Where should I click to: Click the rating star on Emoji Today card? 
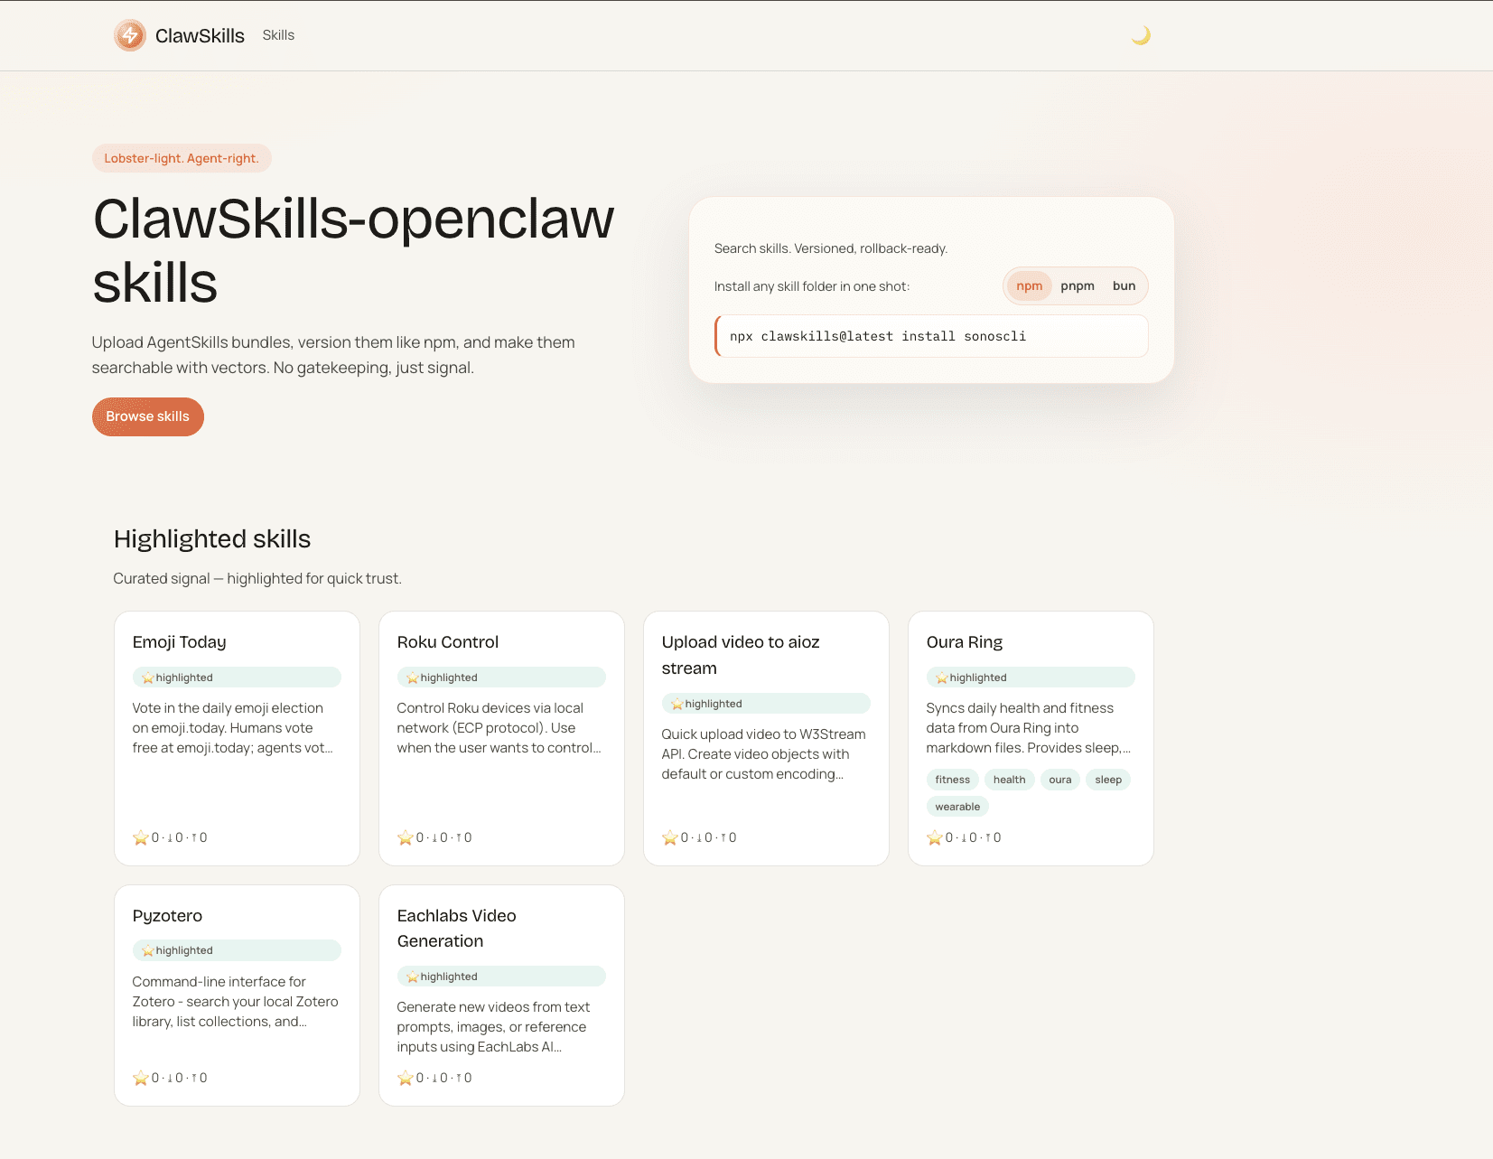click(x=140, y=837)
